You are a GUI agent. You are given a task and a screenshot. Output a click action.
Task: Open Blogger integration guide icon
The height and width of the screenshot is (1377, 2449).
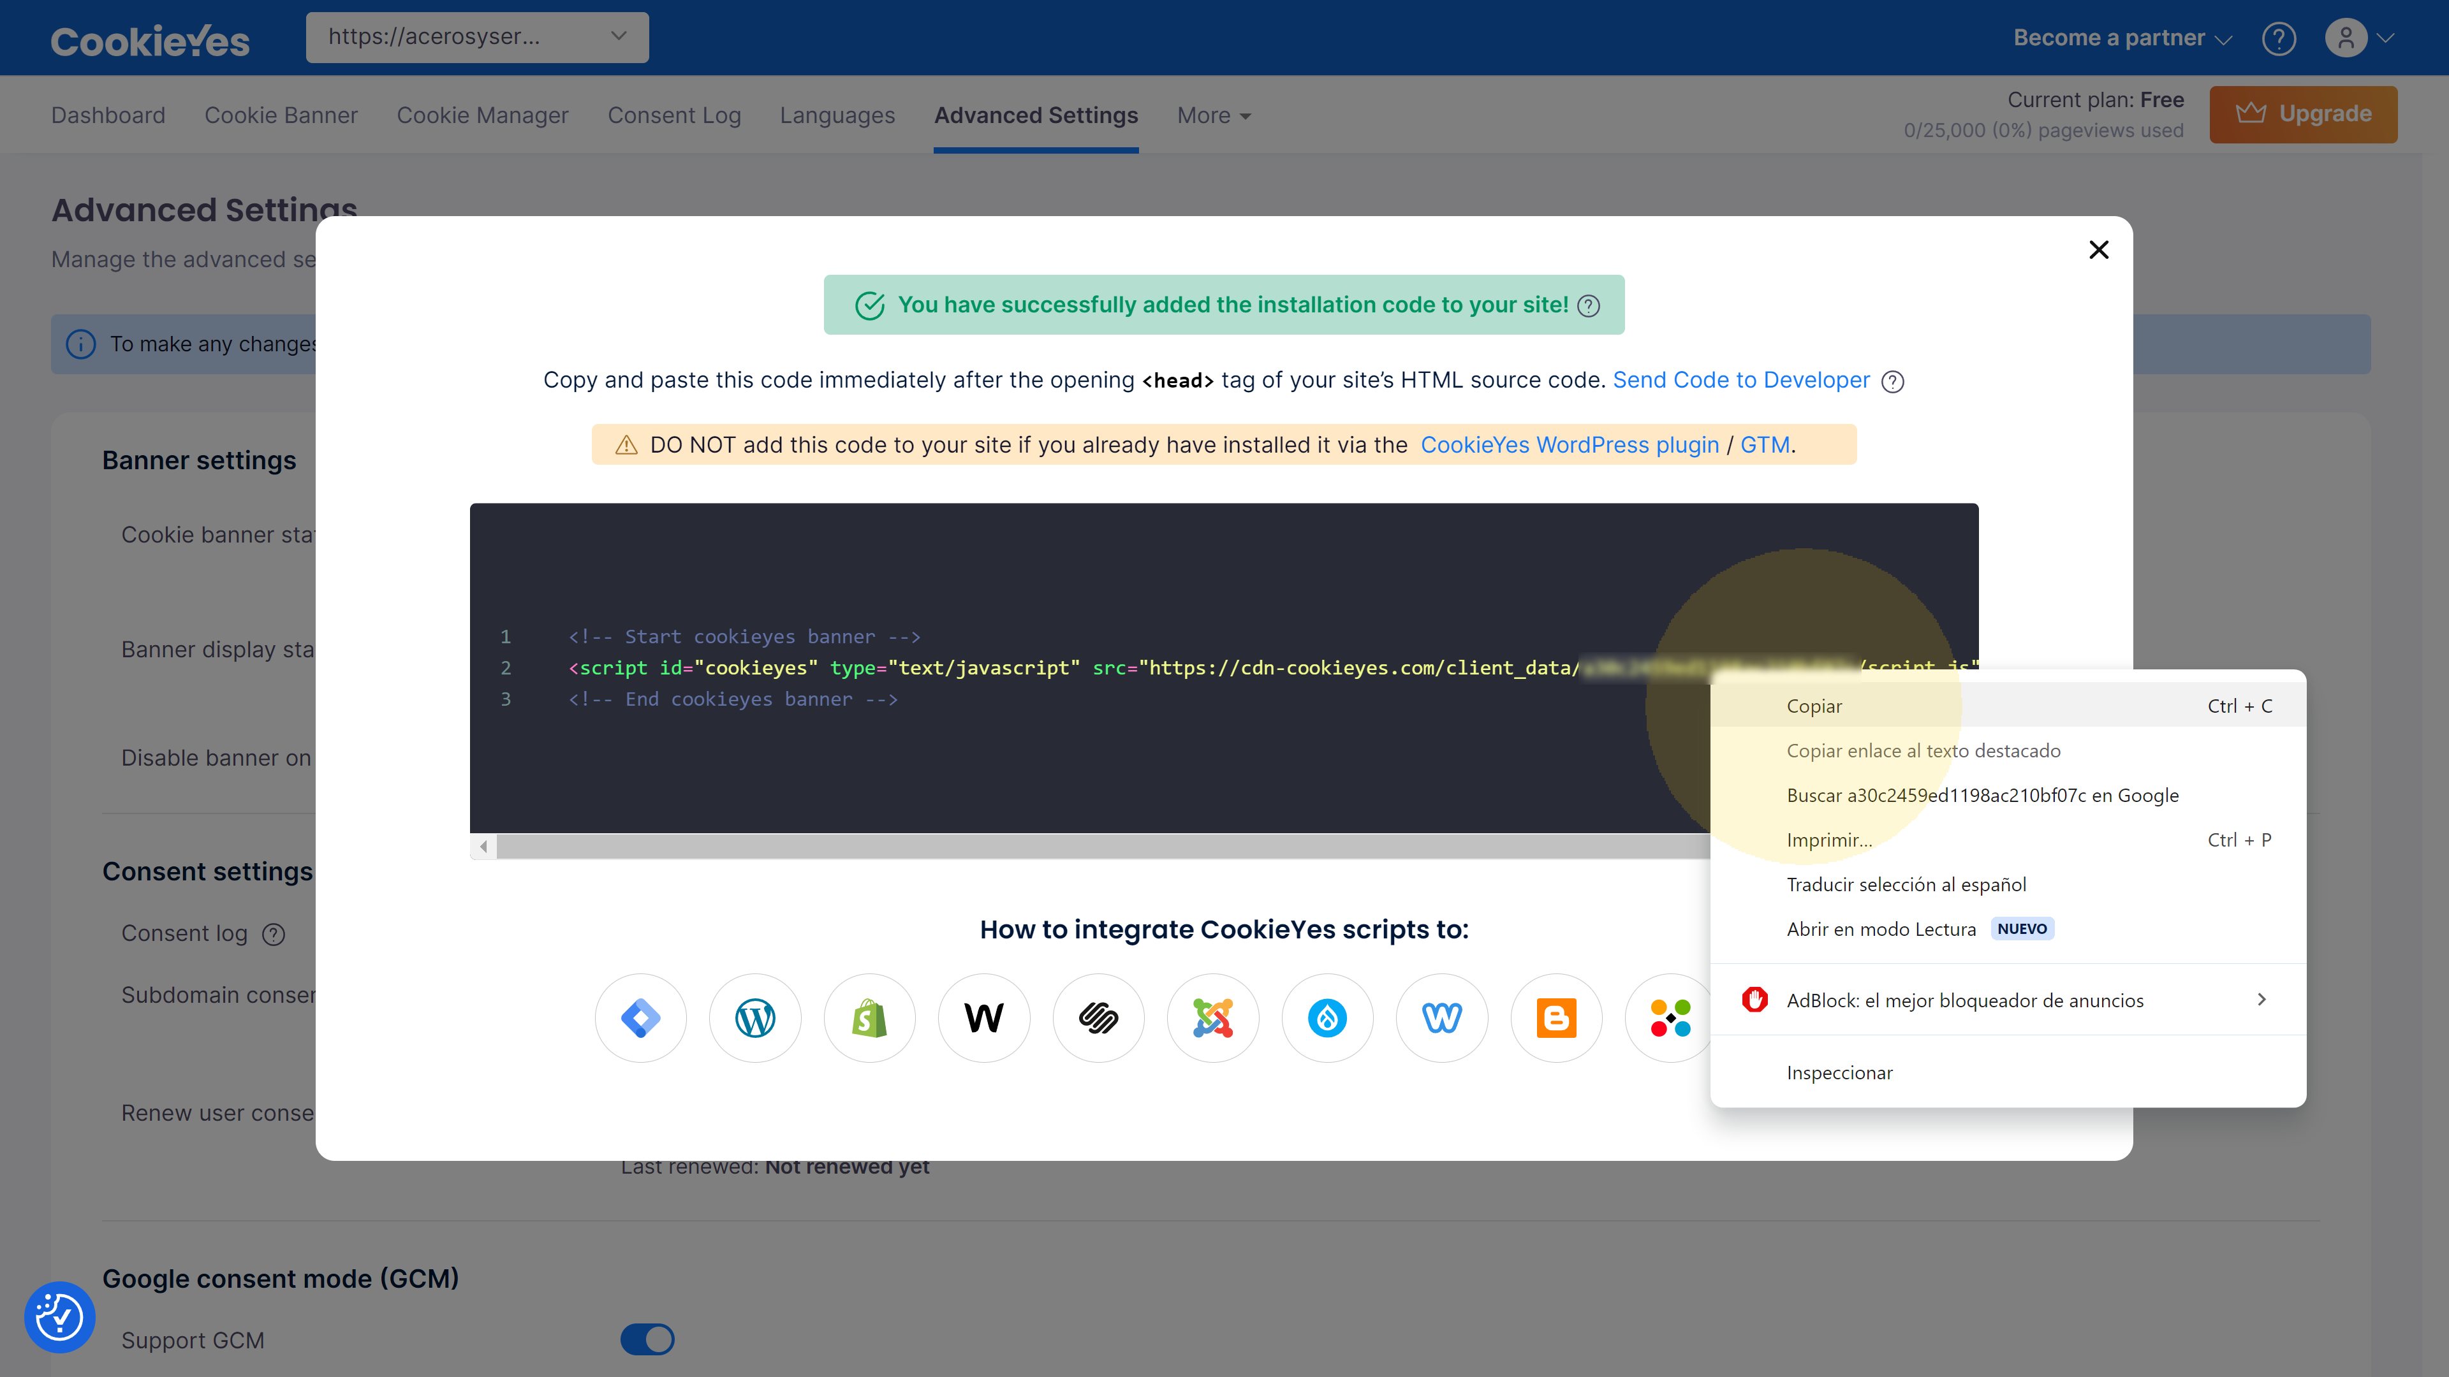click(1556, 1018)
